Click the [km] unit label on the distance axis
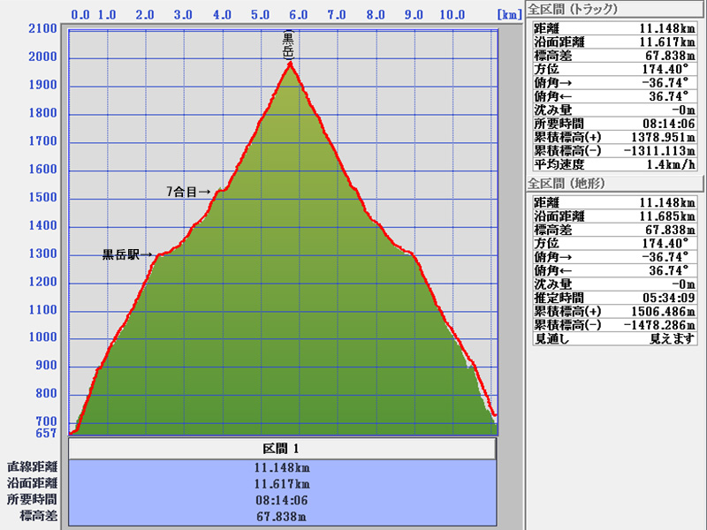The height and width of the screenshot is (530, 707). [x=509, y=15]
